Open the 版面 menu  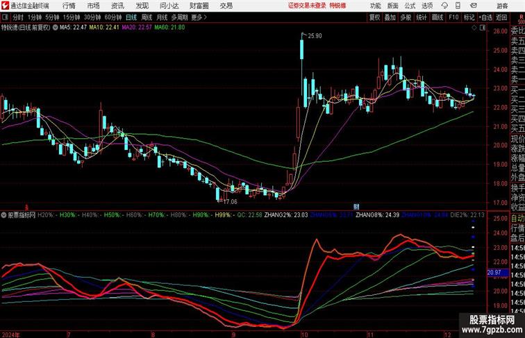pyautogui.click(x=393, y=6)
